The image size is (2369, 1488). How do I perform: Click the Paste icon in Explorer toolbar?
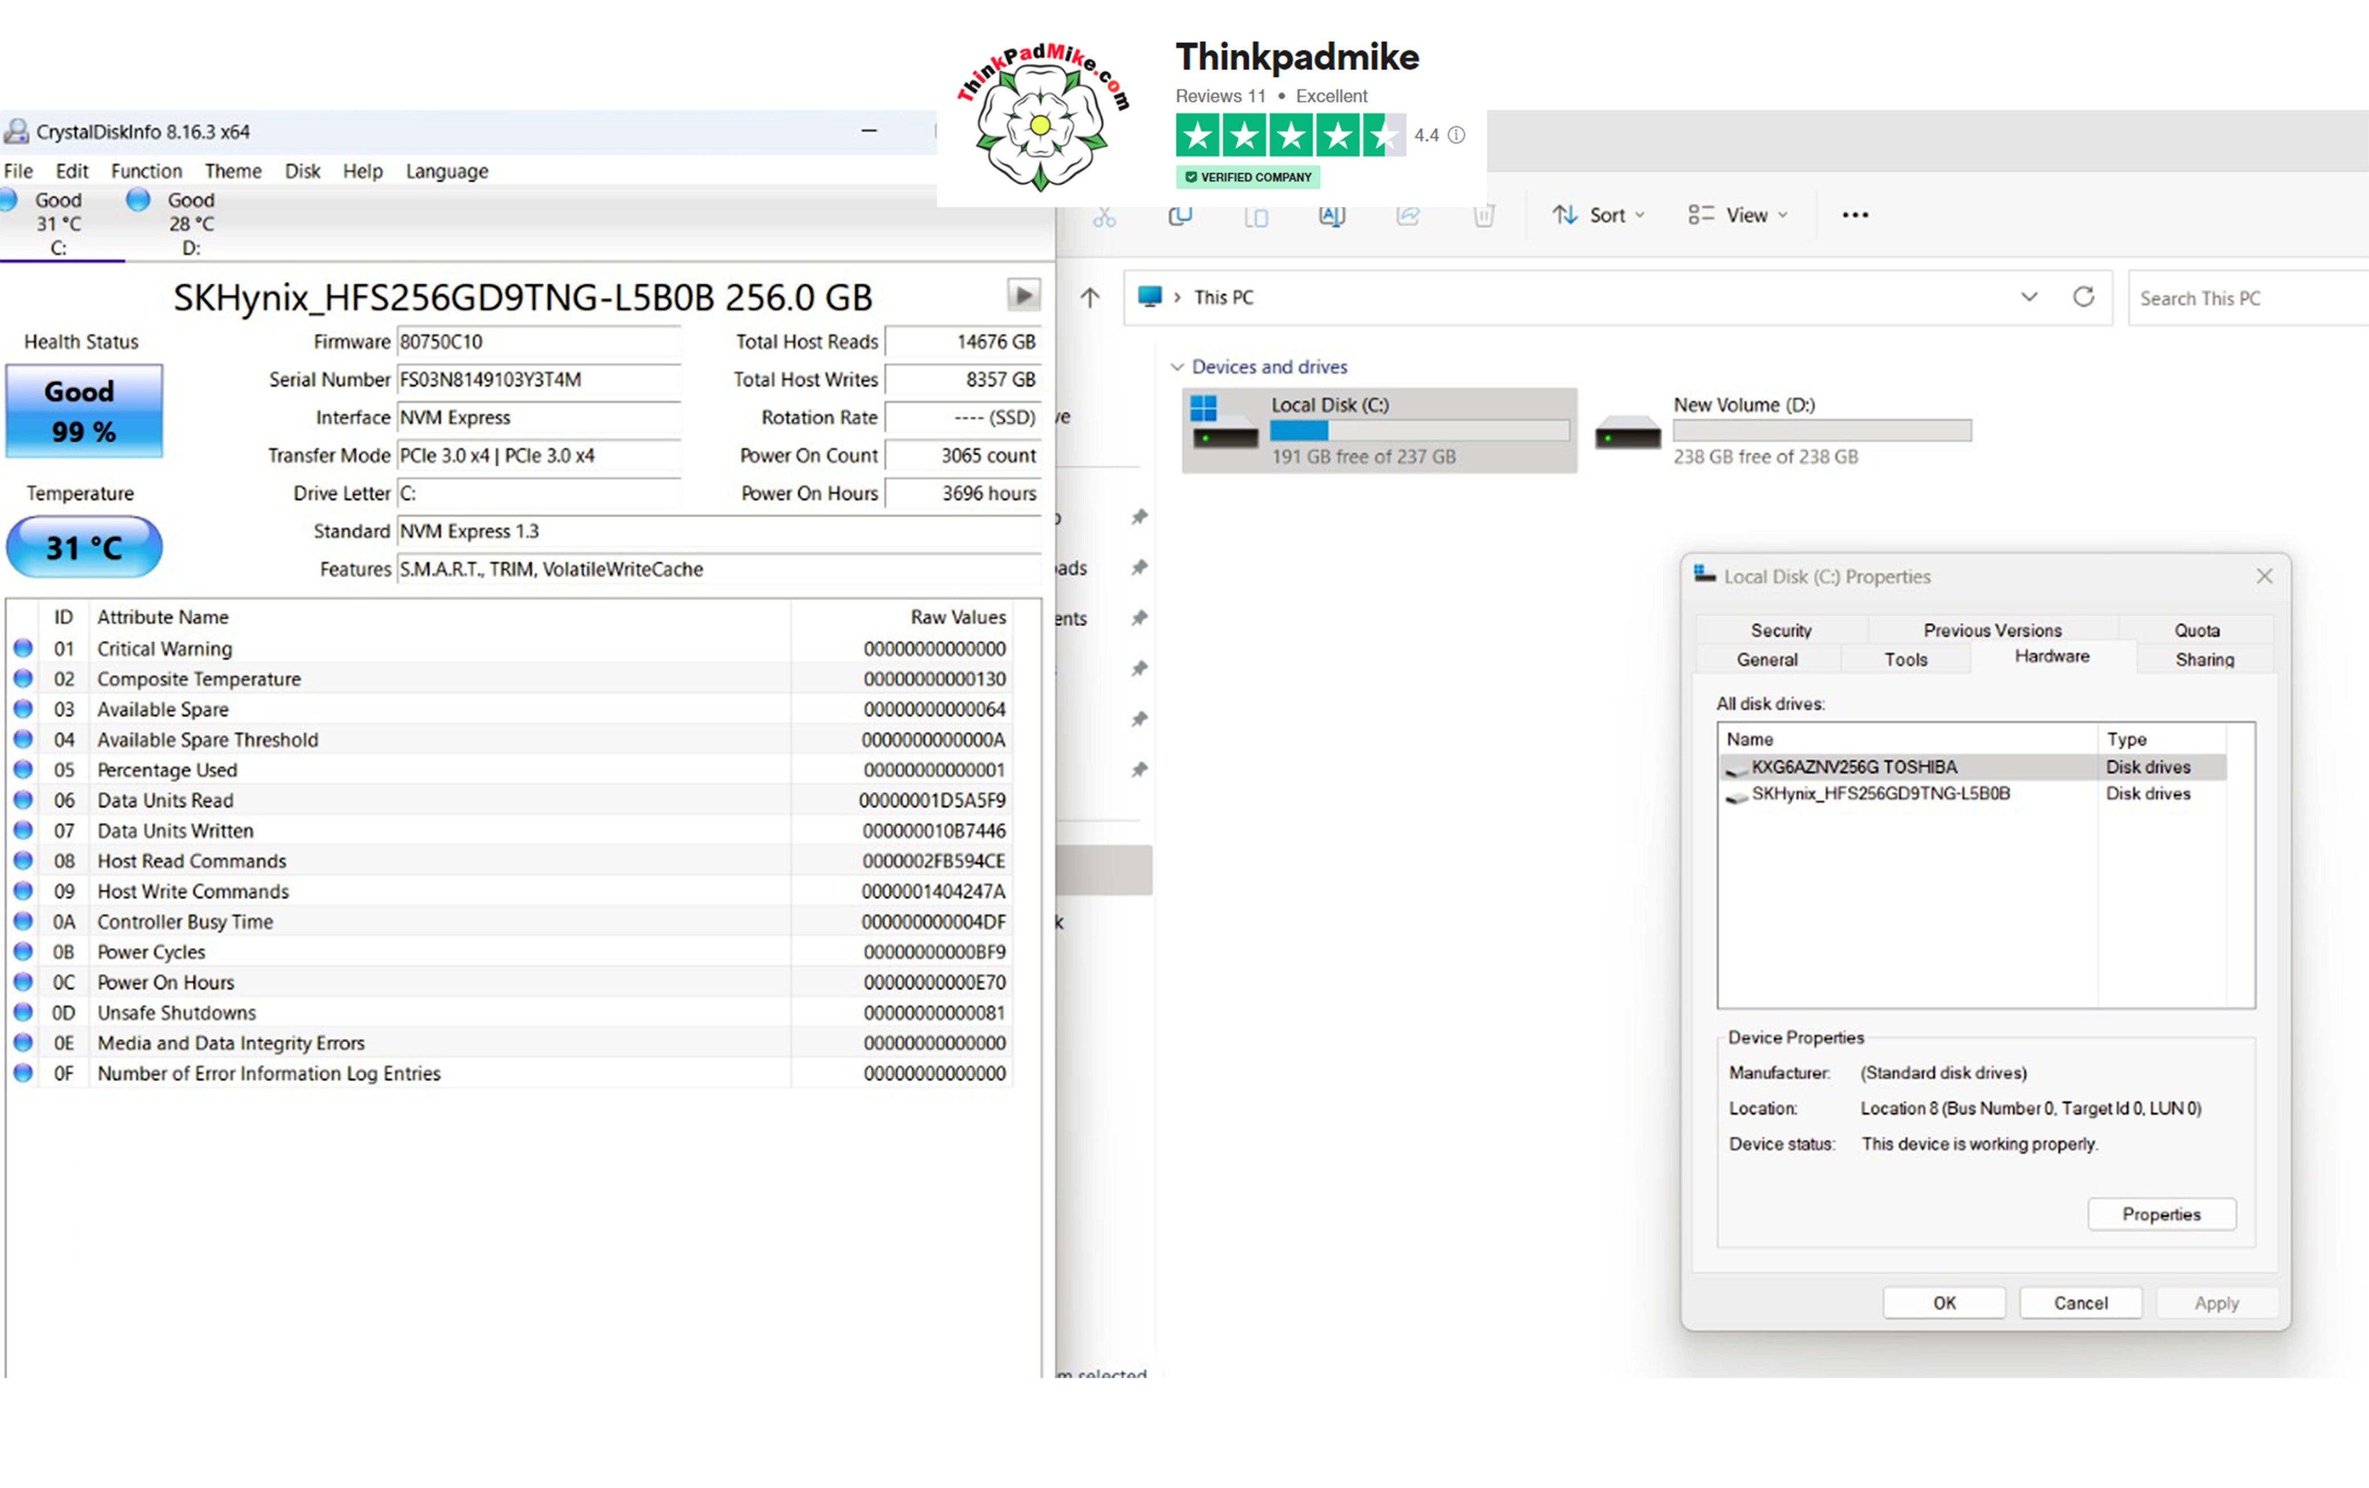[1256, 216]
